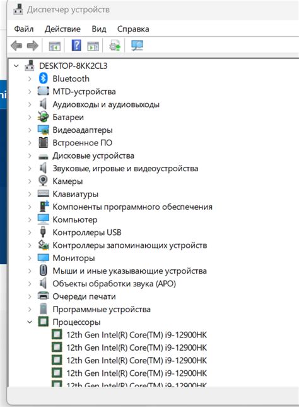299x407 pixels.
Task: Click the Процессоры chip icon
Action: point(44,322)
